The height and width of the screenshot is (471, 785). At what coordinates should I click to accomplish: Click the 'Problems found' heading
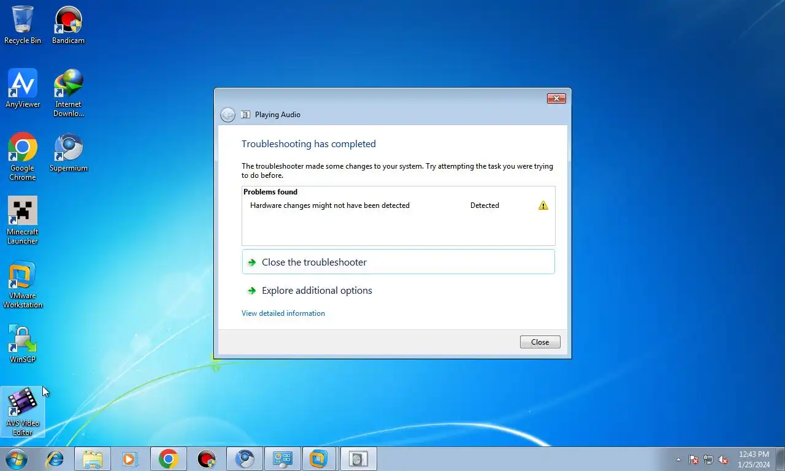click(270, 192)
